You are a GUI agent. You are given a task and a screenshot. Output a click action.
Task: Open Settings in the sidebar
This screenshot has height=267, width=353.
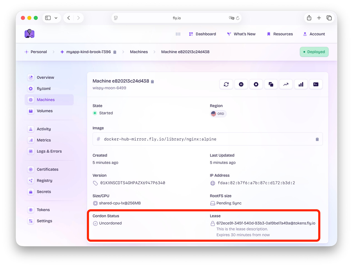point(49,221)
